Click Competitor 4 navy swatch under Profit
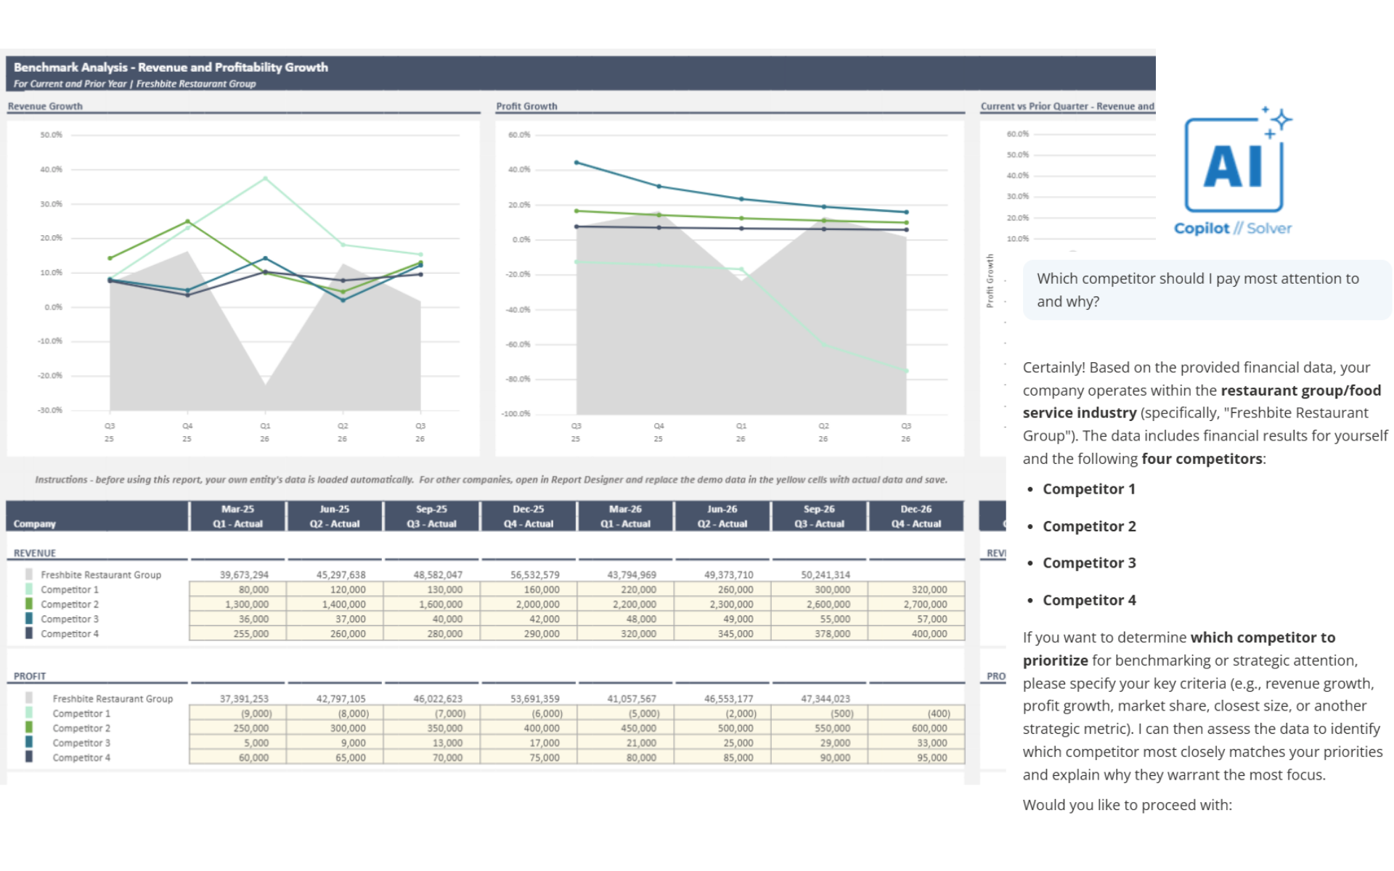This screenshot has width=1394, height=871. [29, 757]
